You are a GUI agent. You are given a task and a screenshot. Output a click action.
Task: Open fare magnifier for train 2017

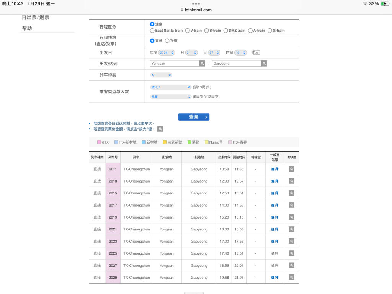tap(291, 205)
